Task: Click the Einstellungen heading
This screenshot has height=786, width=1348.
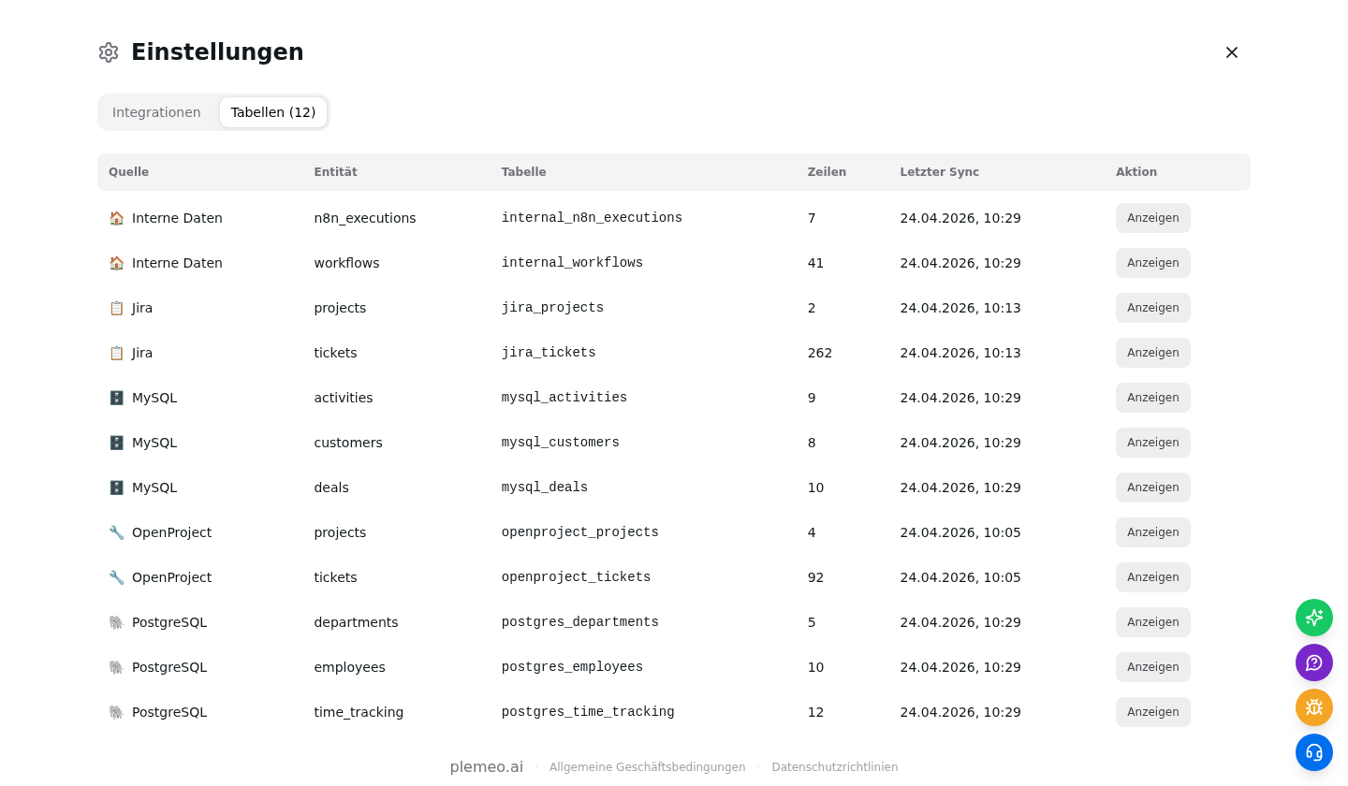Action: tap(217, 52)
